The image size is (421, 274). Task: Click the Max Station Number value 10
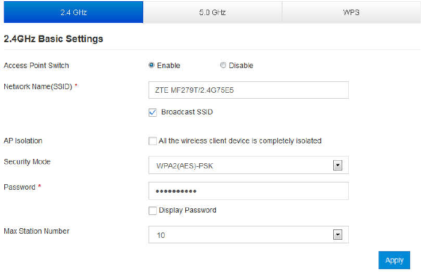tap(241, 235)
